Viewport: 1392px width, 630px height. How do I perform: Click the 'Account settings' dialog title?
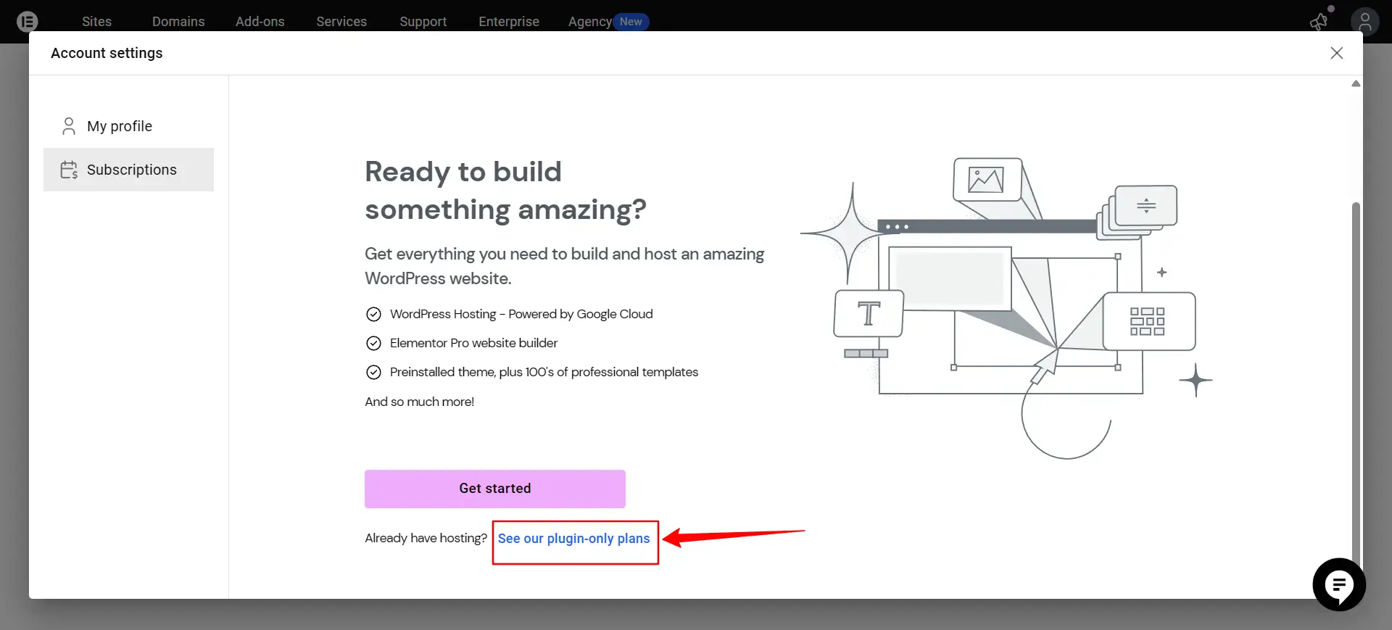point(107,53)
